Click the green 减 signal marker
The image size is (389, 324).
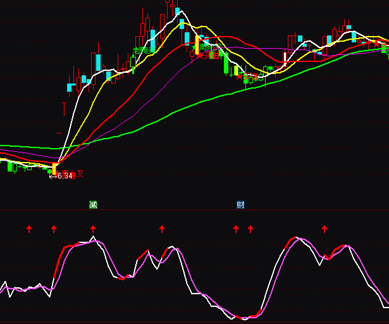(x=93, y=204)
